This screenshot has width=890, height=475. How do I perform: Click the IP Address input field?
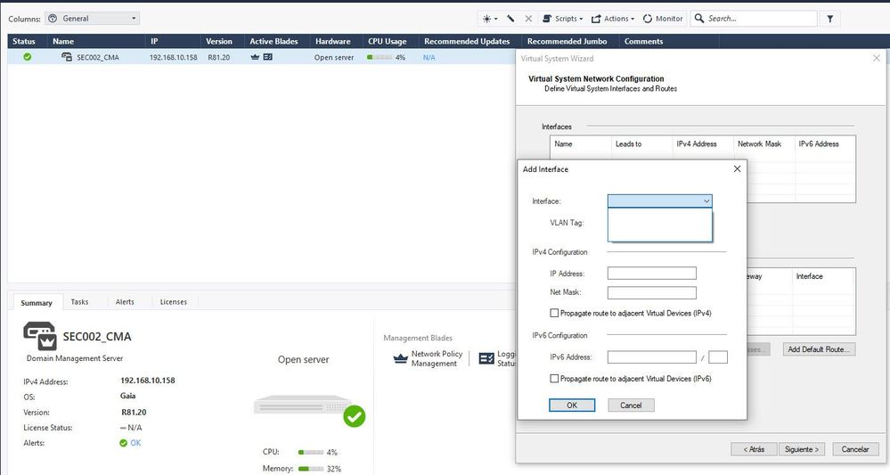651,274
